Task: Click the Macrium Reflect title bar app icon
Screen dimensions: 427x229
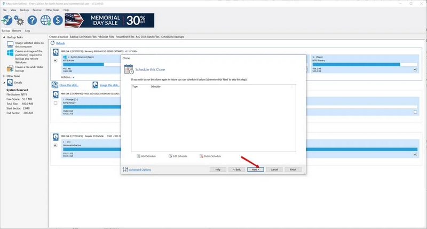Action: point(3,4)
